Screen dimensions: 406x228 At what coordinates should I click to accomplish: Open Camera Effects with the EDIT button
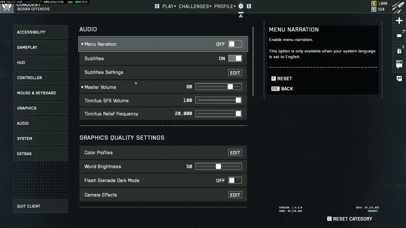235,195
